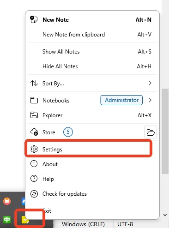Expand the Sort By submenu chevron
The height and width of the screenshot is (228, 169).
(x=150, y=83)
